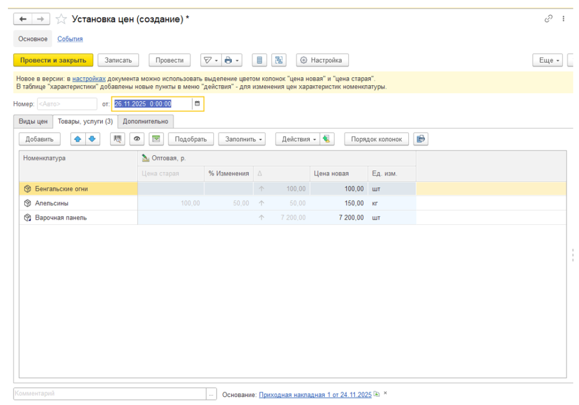Open the related documents structure icon

pyautogui.click(x=278, y=60)
